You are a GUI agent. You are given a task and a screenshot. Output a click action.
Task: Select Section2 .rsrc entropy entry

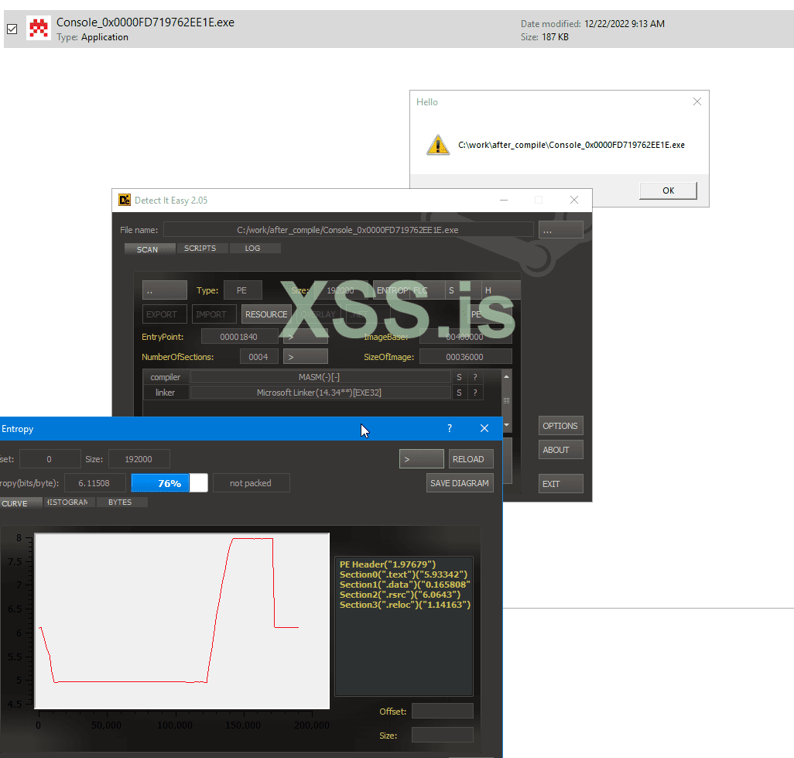tap(400, 595)
